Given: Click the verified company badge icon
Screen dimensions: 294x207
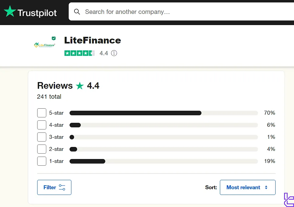Looking at the screenshot, I should [x=54, y=38].
